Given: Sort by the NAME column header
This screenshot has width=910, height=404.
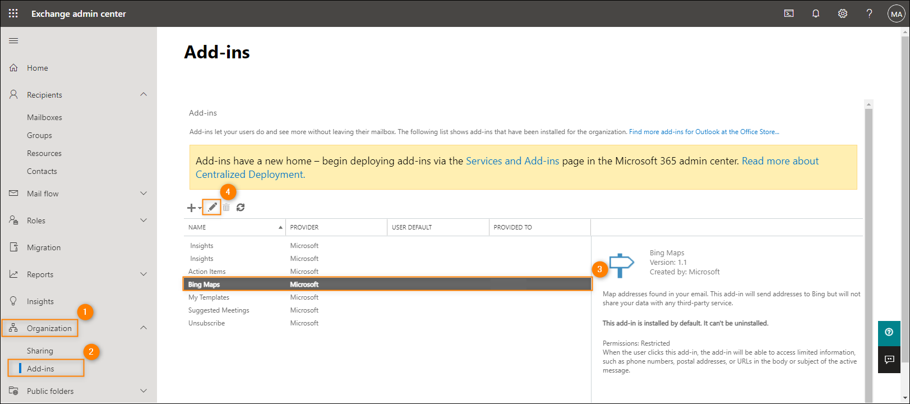Looking at the screenshot, I should click(235, 227).
